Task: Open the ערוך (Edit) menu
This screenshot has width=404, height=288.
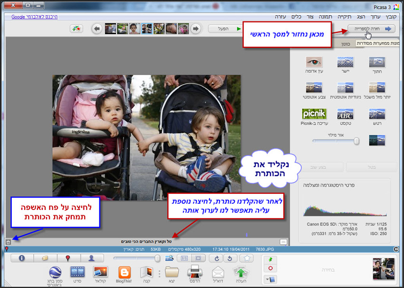Action: [375, 17]
